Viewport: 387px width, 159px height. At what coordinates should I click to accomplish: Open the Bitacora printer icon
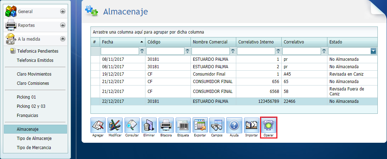[166, 125]
